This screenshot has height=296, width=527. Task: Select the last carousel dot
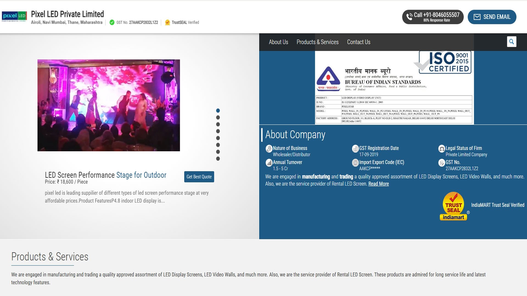(x=218, y=159)
